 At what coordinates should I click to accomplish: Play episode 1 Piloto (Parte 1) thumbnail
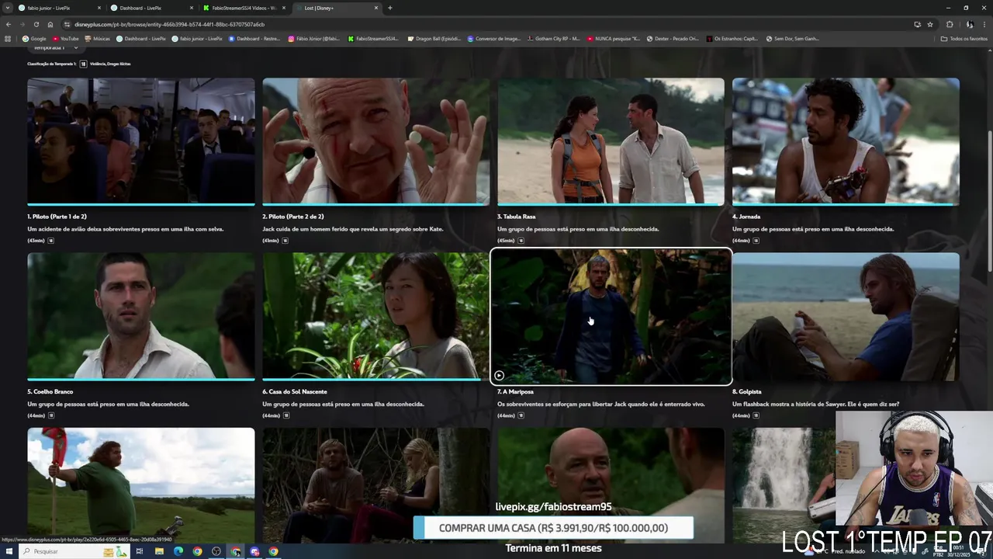tap(141, 141)
